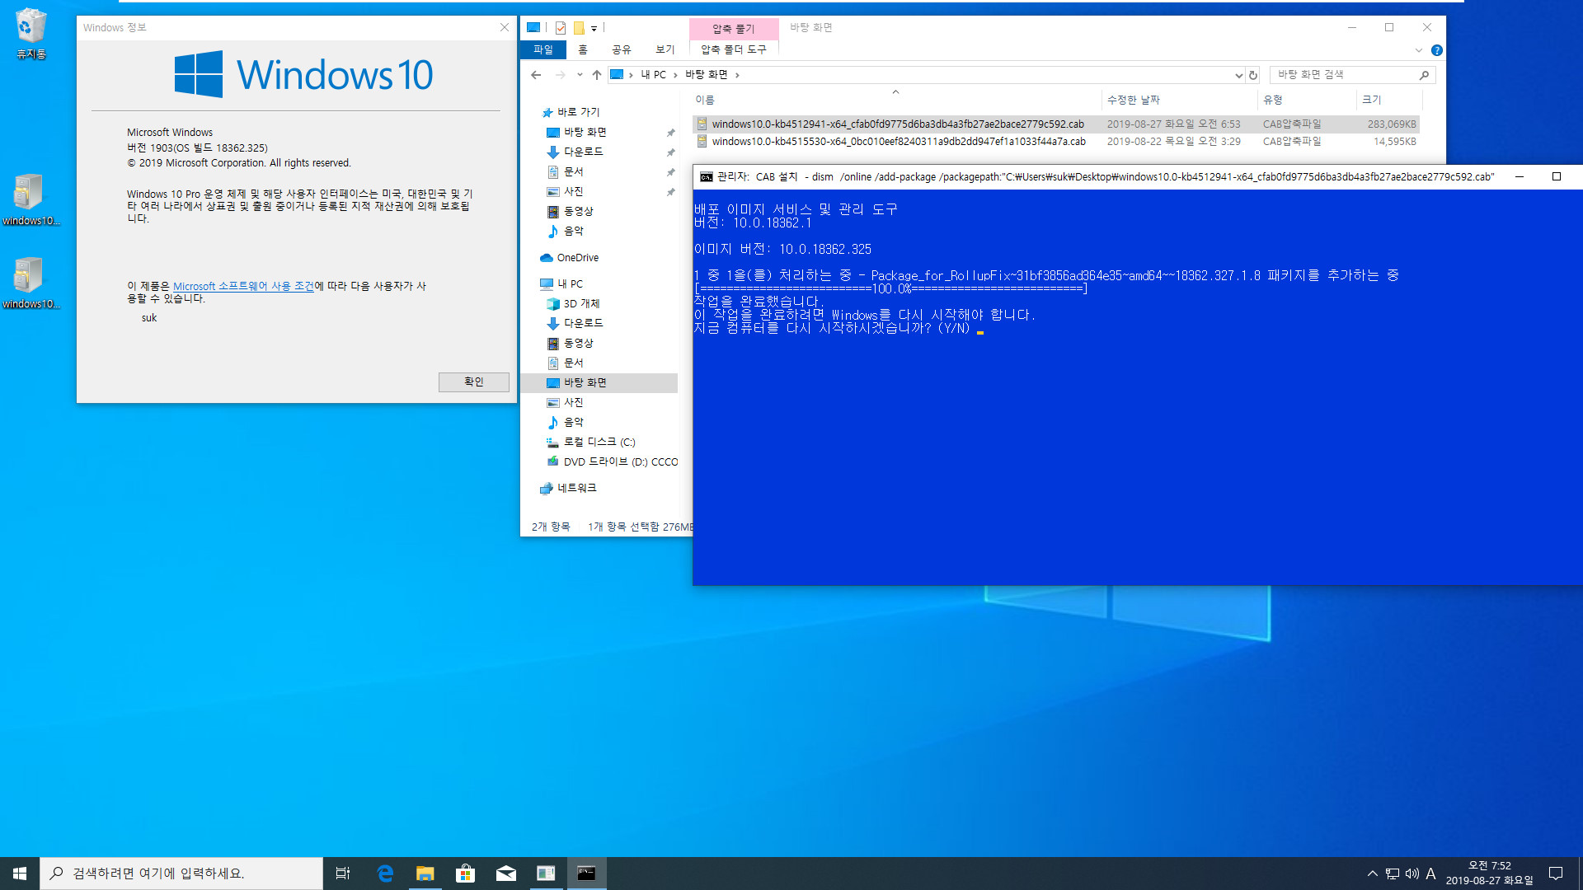Open Explorer help question-mark icon

[1437, 50]
